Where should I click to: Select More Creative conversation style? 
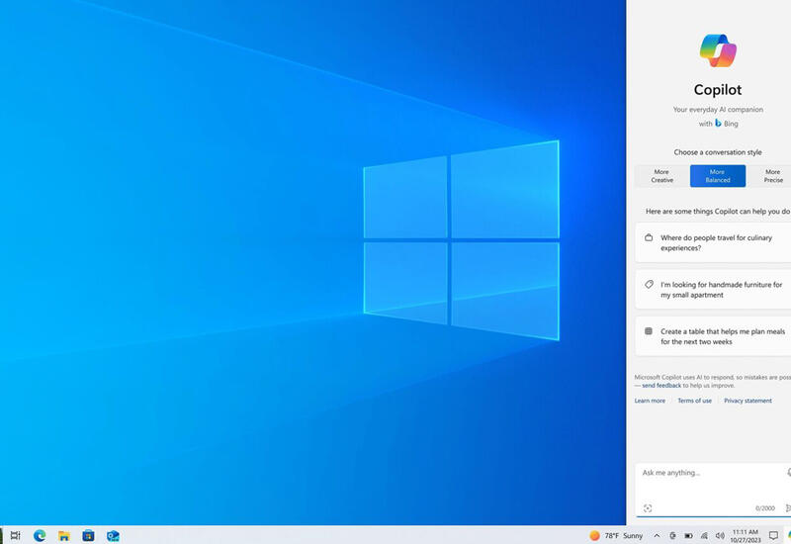coord(661,176)
